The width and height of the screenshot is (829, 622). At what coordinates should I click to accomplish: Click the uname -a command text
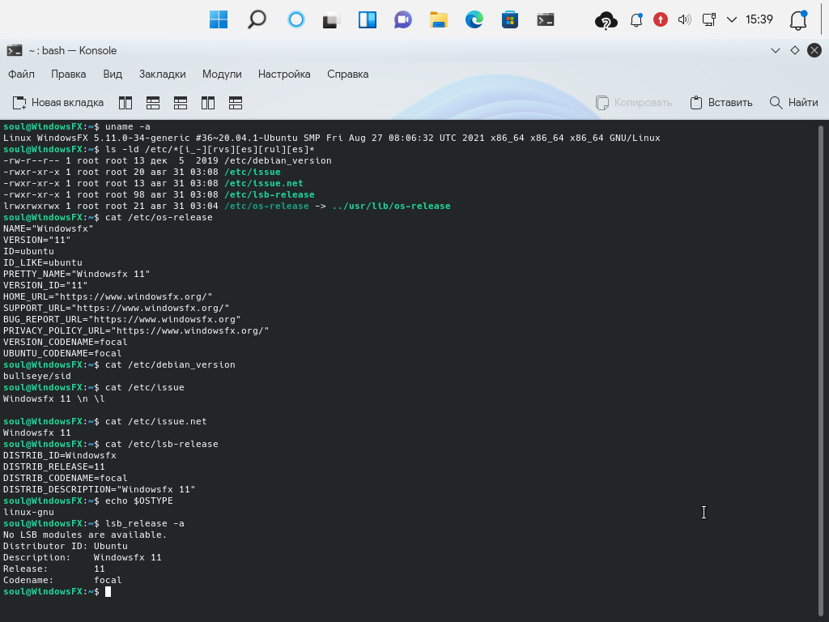coord(127,126)
